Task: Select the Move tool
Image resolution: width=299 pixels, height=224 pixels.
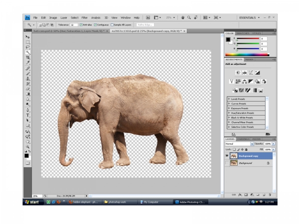Action: [x=27, y=37]
